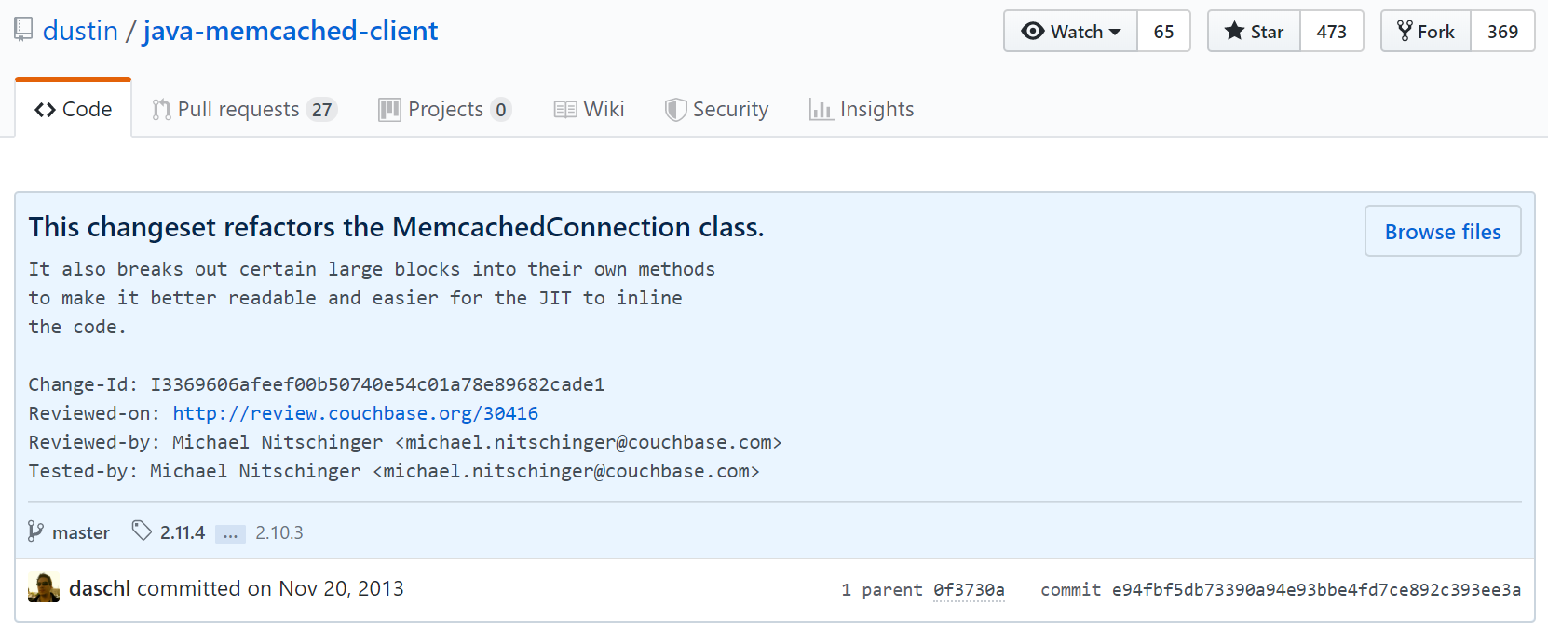Fork the java-memcached-client repository

click(1426, 32)
